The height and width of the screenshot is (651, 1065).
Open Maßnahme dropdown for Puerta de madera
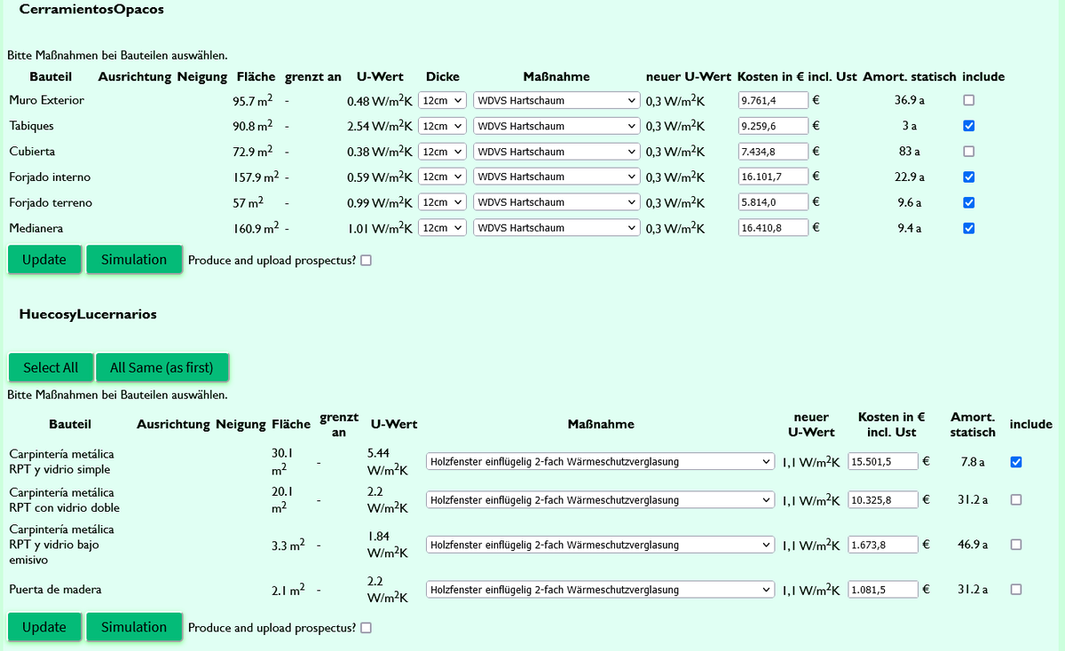601,589
